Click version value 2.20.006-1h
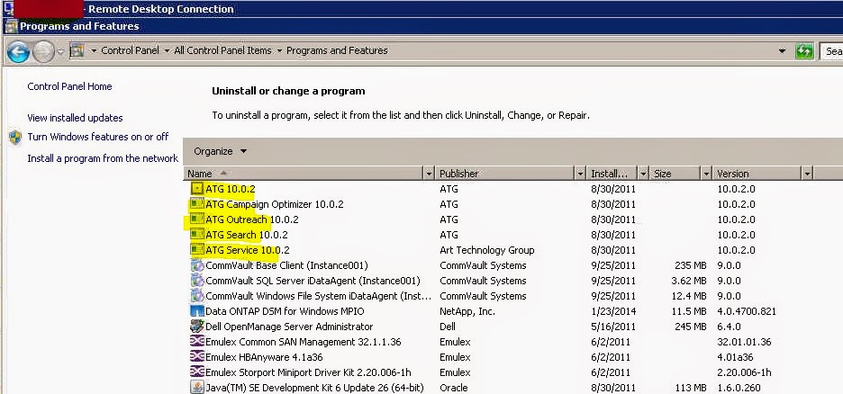 click(744, 372)
